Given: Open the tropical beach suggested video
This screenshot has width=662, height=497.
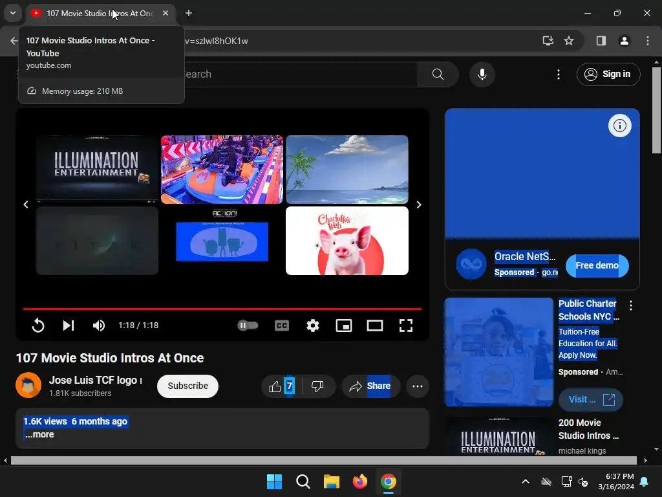Looking at the screenshot, I should pos(347,170).
